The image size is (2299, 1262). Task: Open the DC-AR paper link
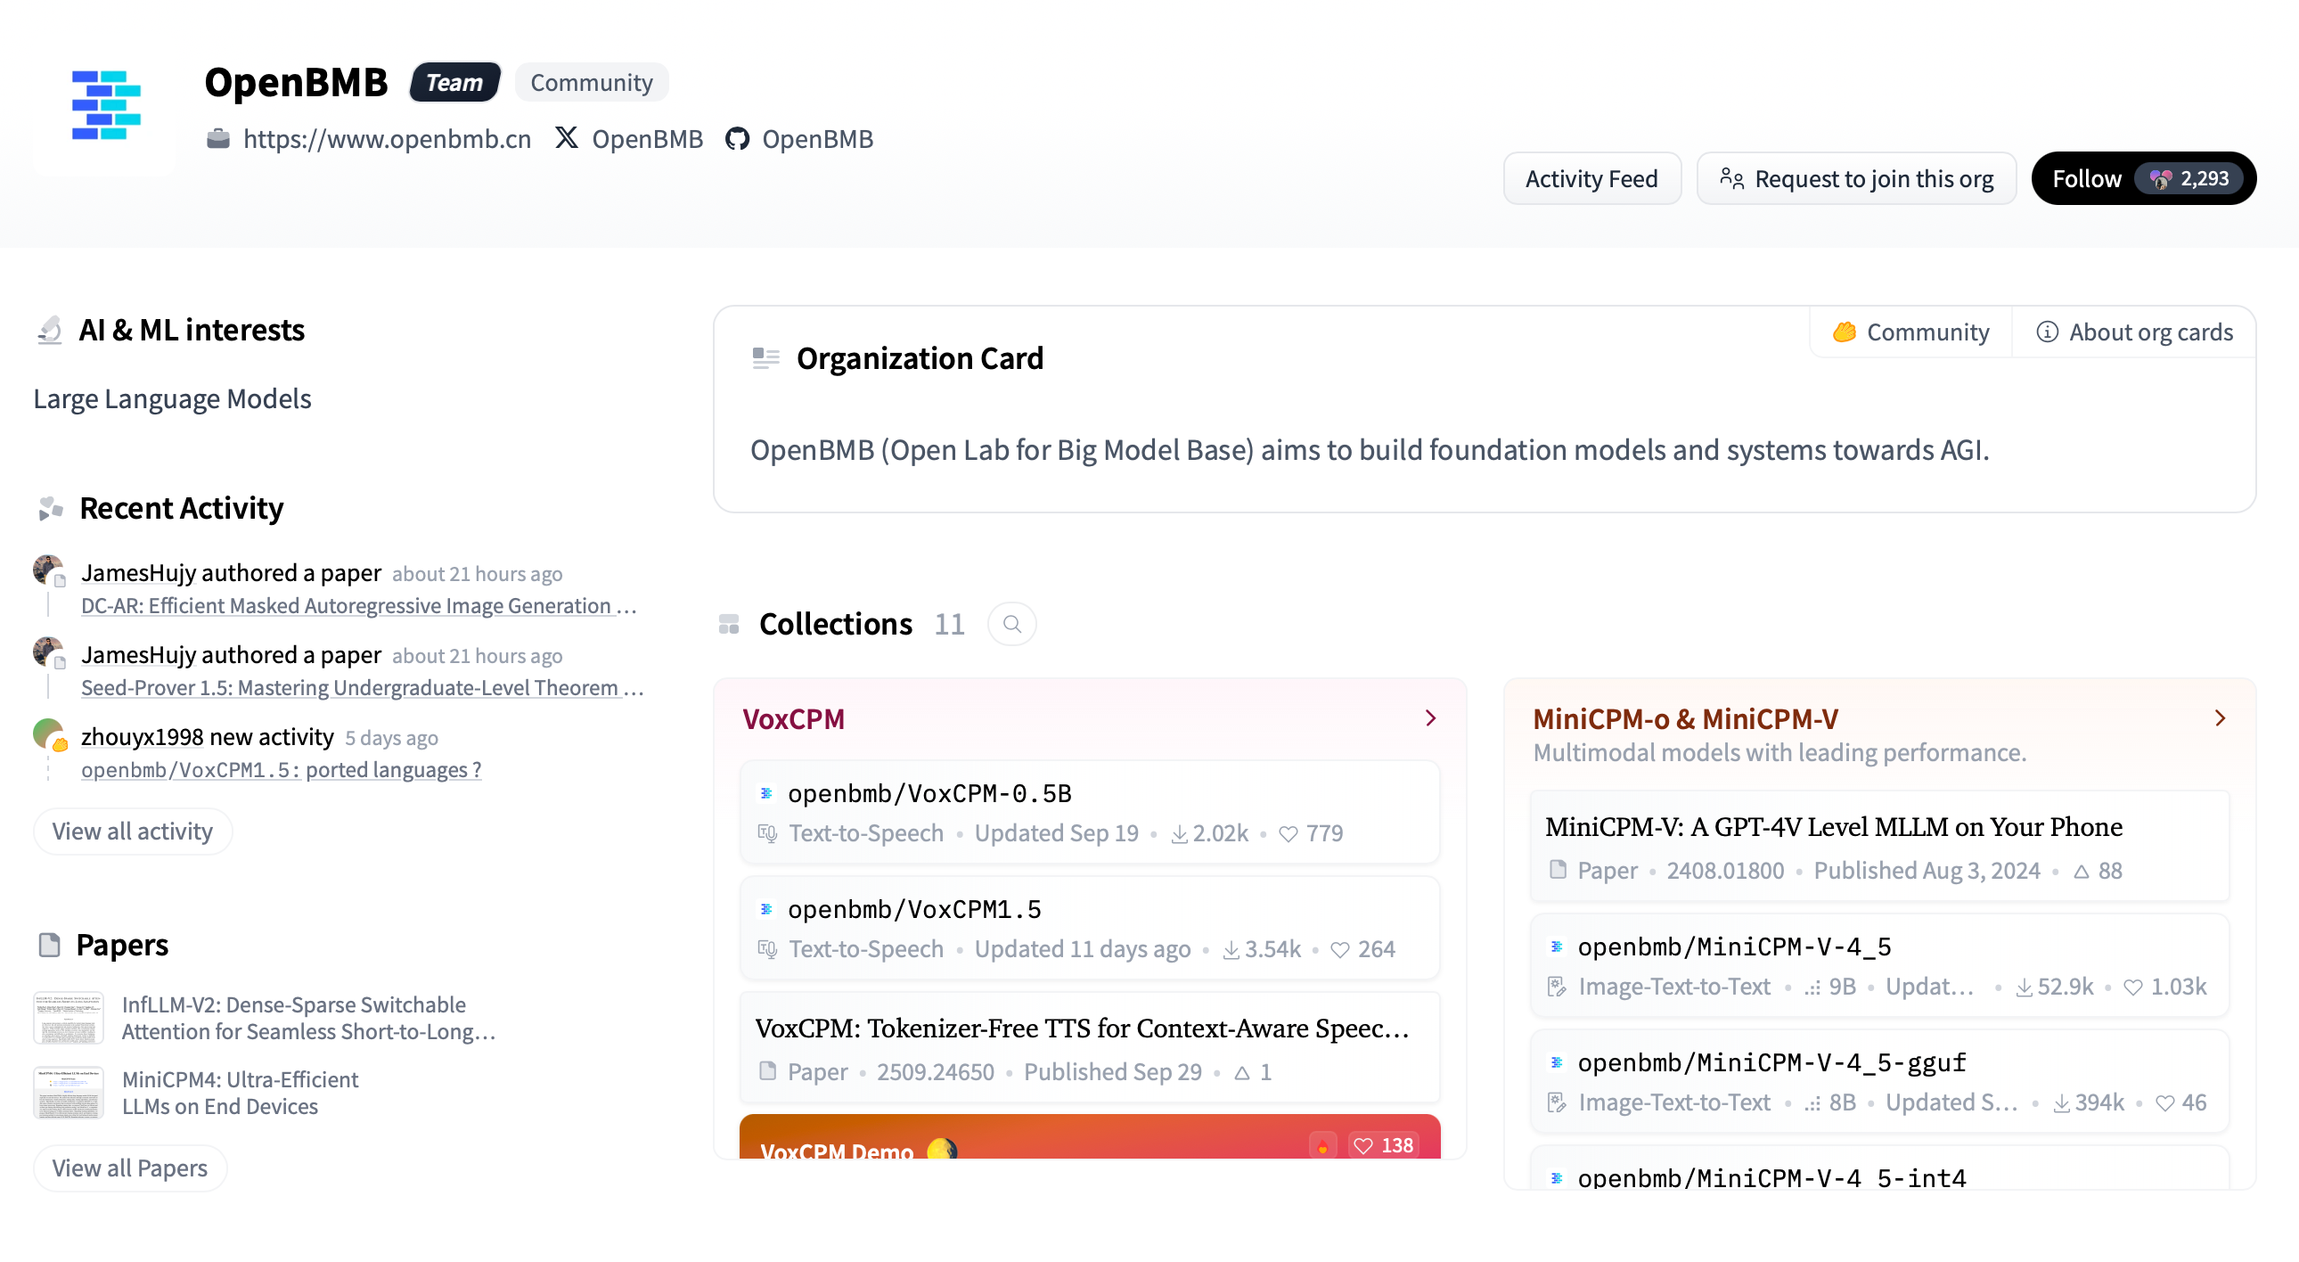pos(347,606)
